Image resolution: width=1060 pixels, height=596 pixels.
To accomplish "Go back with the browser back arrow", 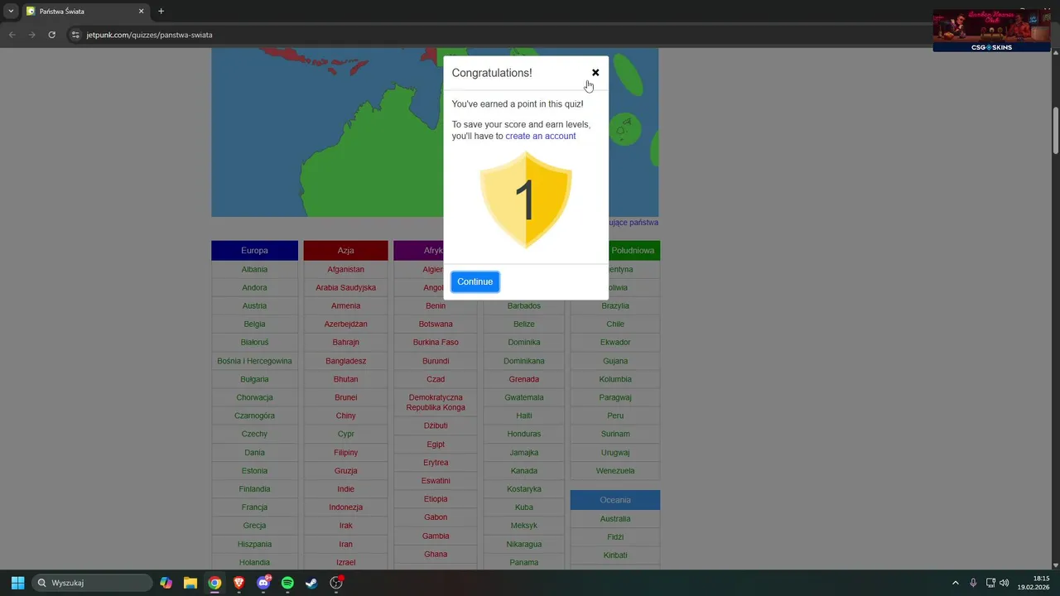I will coord(12,35).
